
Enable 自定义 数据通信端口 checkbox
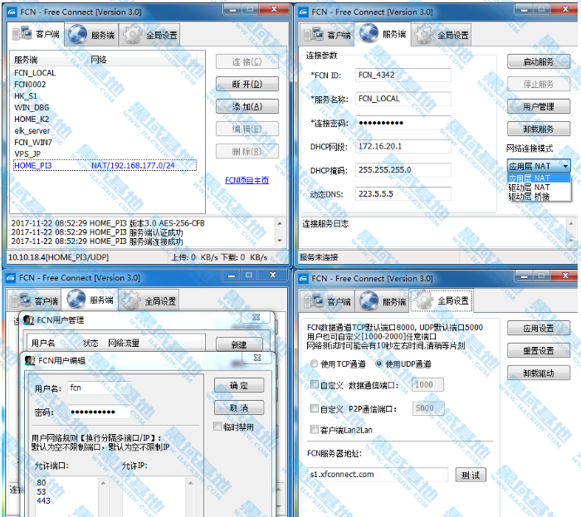tap(315, 384)
